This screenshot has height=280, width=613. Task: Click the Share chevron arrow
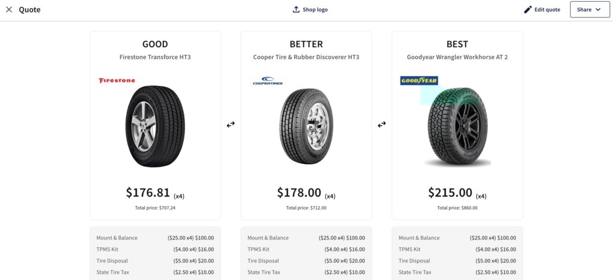coord(598,10)
